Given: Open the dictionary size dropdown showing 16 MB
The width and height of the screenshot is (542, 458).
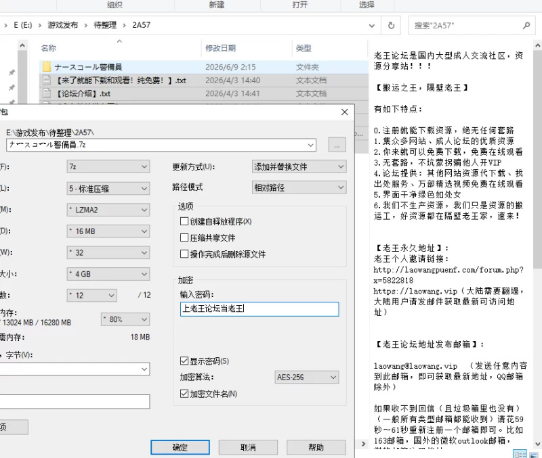Looking at the screenshot, I should [x=108, y=231].
